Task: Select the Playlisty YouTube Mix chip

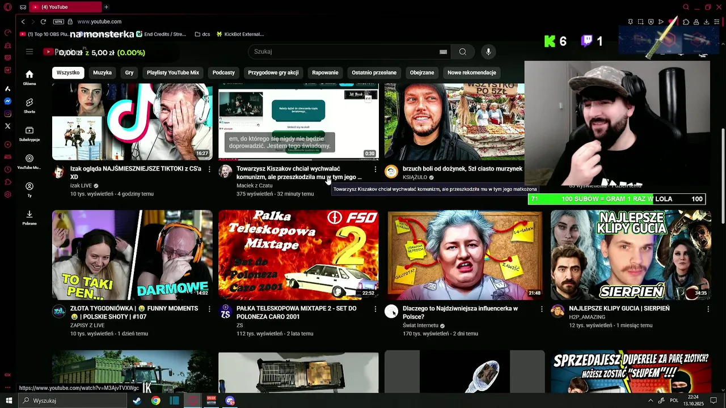Action: pyautogui.click(x=173, y=73)
